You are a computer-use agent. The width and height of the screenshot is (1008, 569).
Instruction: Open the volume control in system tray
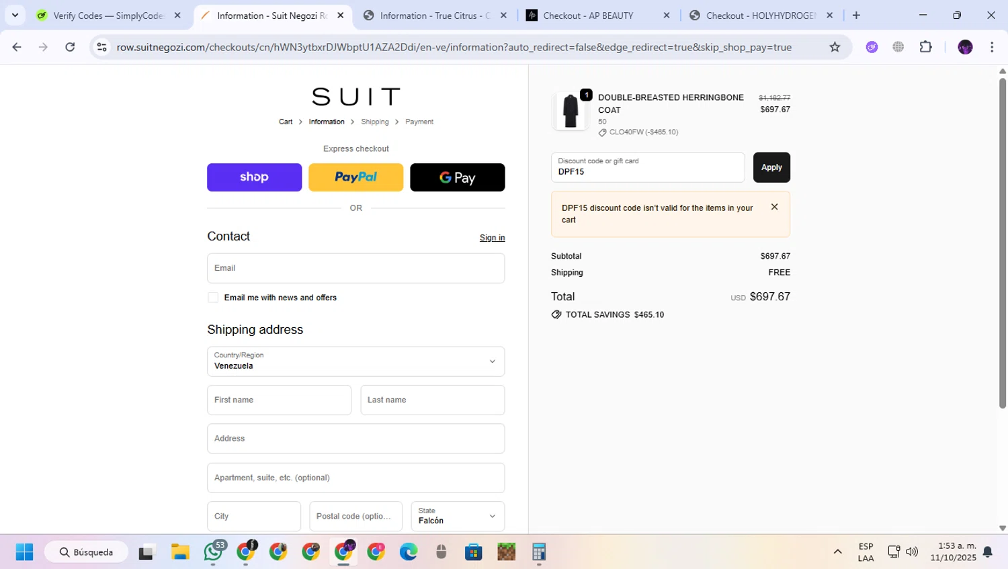coord(912,552)
